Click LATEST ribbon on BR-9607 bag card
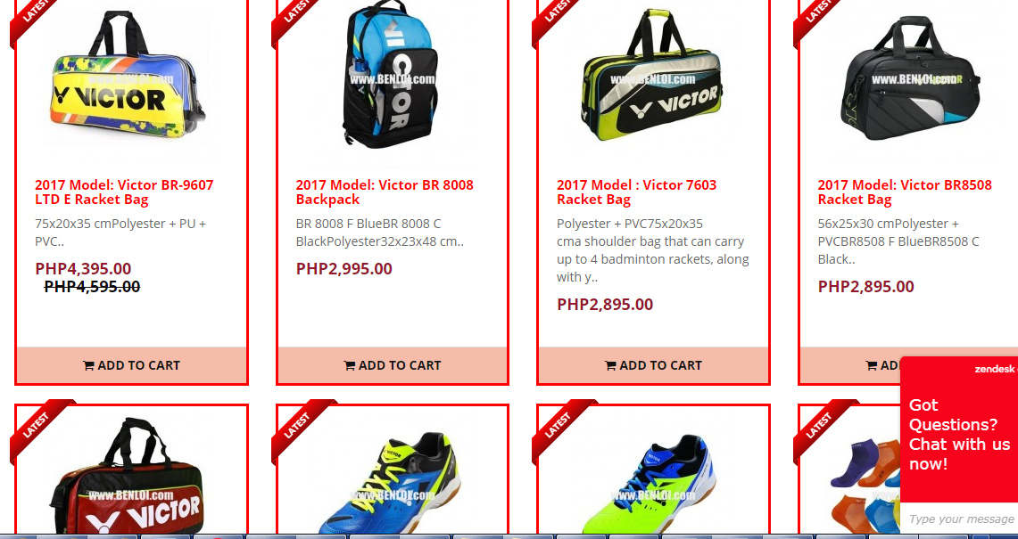Viewport: 1018px width, 539px height. tap(32, 15)
